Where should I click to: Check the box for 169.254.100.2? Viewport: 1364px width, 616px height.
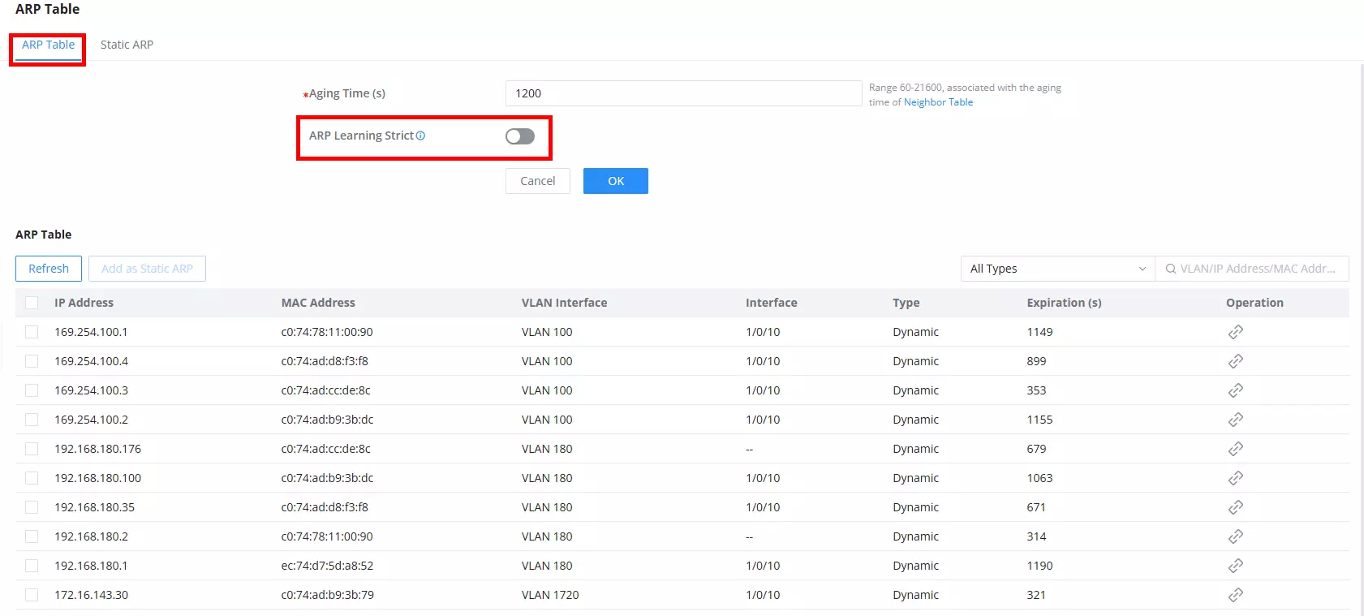coord(32,420)
